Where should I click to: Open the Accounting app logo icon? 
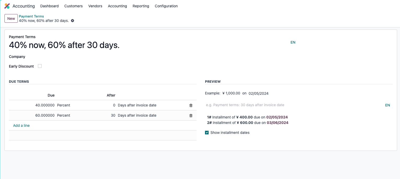point(7,6)
